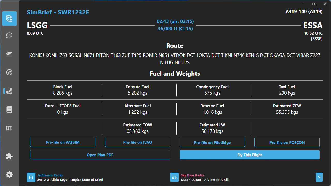Play Sky Blue Radio with headphones icon
The width and height of the screenshot is (331, 186).
(174, 177)
